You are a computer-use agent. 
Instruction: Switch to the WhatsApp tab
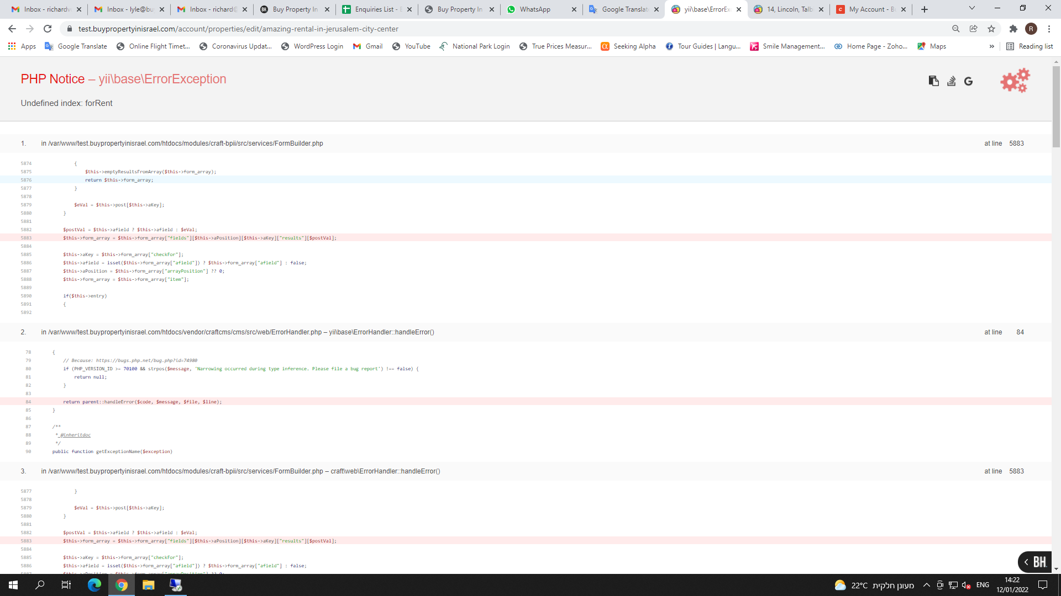[x=535, y=9]
